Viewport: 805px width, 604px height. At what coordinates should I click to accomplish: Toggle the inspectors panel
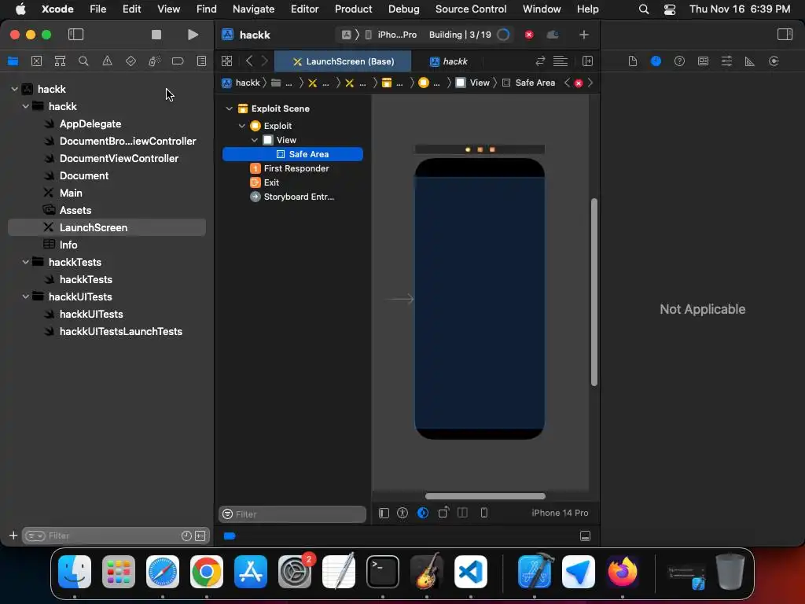pos(785,35)
